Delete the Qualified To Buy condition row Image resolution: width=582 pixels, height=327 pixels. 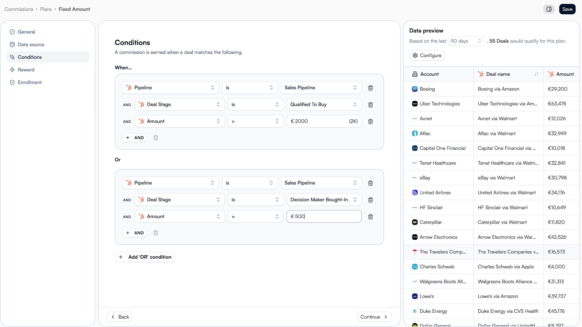pyautogui.click(x=371, y=104)
